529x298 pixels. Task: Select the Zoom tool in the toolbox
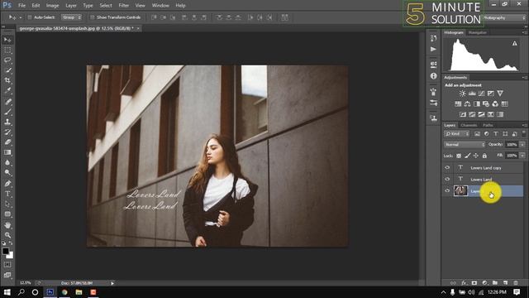coord(7,235)
